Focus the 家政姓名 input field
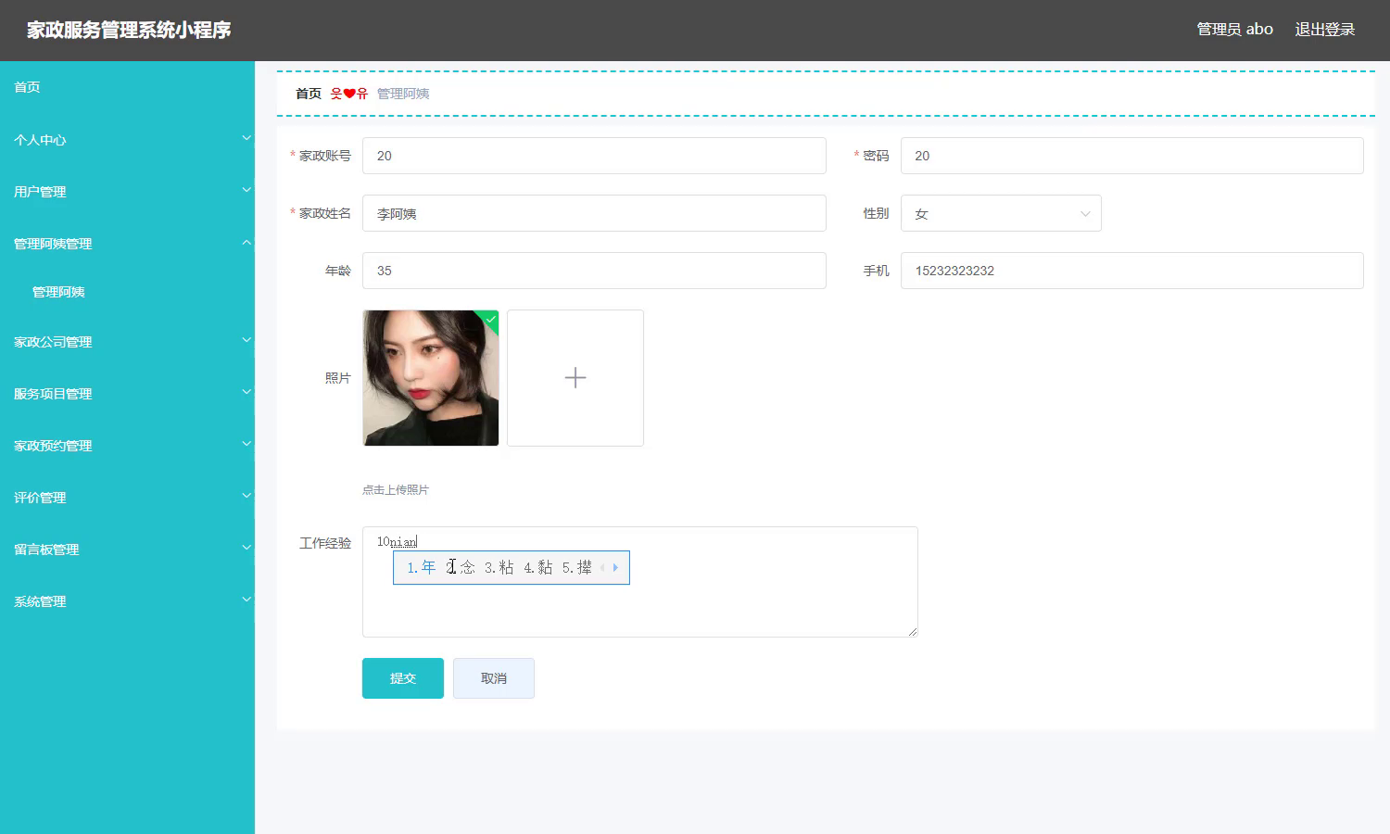Image resolution: width=1390 pixels, height=834 pixels. [x=594, y=213]
